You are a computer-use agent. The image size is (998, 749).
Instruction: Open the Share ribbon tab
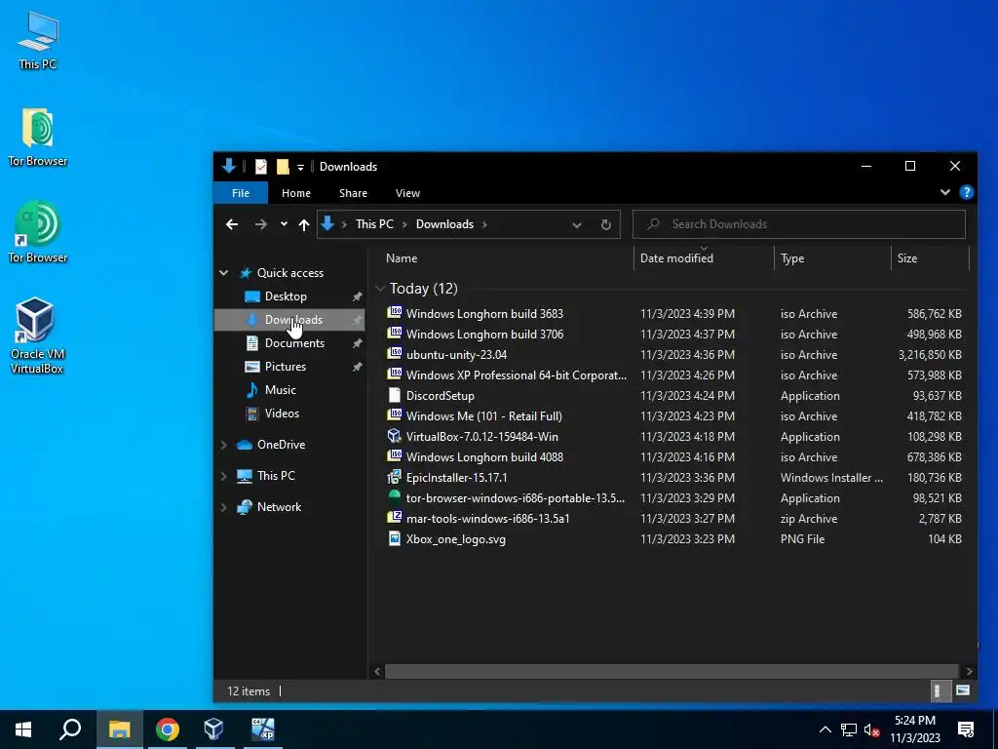[353, 193]
